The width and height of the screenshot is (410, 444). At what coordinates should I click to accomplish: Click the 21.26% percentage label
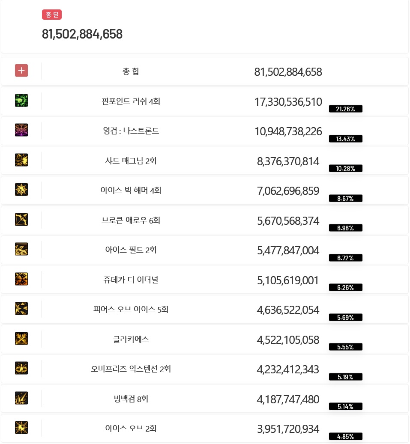[345, 109]
